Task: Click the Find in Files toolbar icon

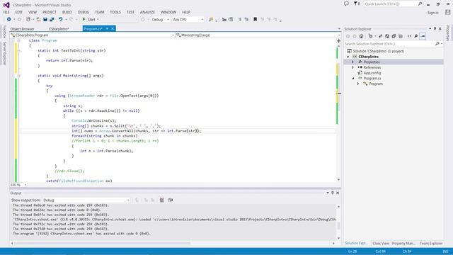Action: [211, 19]
